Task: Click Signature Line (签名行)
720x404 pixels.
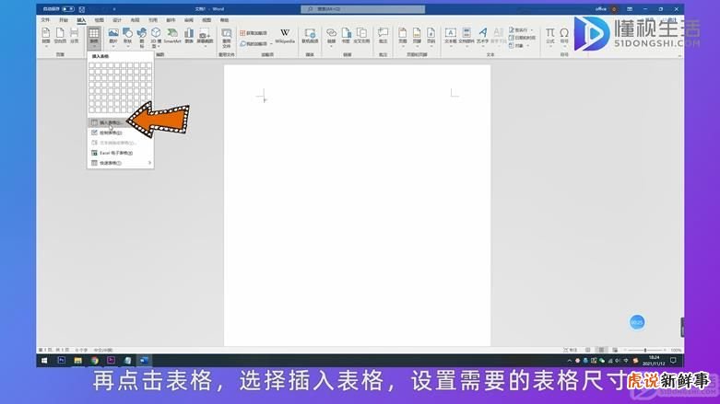Action: pos(521,29)
